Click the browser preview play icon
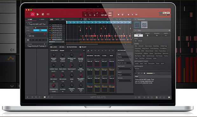The width and height of the screenshot is (197, 117). 136,73
